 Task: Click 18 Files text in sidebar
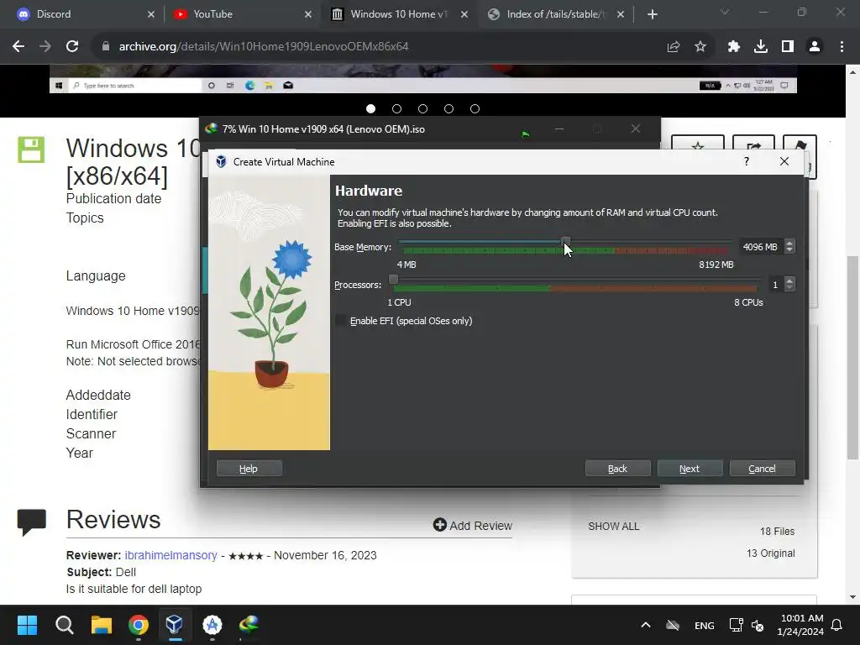(777, 532)
